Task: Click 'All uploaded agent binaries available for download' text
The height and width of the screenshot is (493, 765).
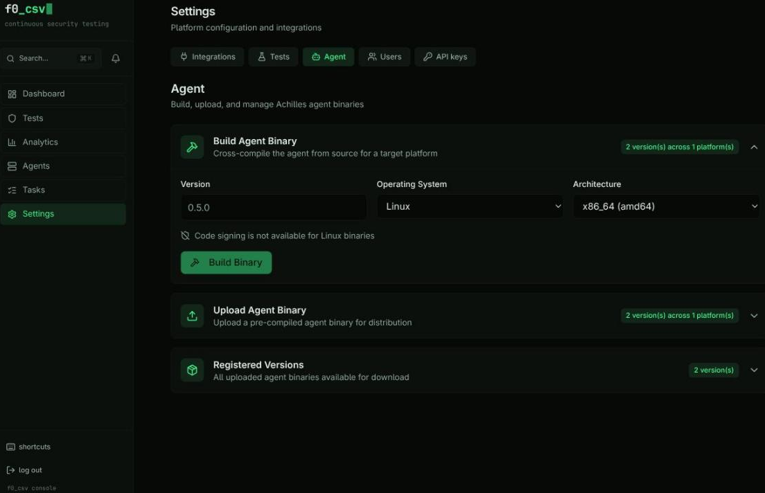Action: click(x=311, y=377)
